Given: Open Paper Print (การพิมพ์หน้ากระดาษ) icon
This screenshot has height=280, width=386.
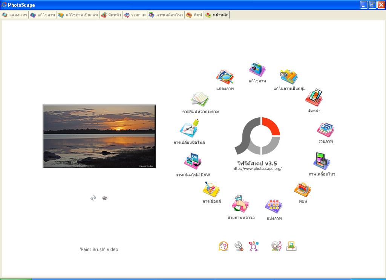Looking at the screenshot, I should coord(200,100).
